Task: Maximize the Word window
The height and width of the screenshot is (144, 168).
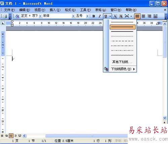Action: (158, 4)
